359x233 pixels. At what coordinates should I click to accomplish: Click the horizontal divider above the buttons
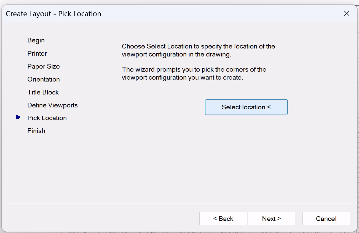pos(179,203)
